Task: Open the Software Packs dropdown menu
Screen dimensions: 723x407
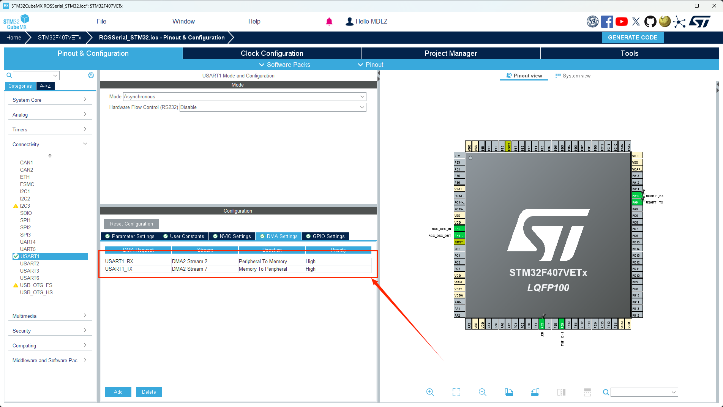Action: click(284, 65)
